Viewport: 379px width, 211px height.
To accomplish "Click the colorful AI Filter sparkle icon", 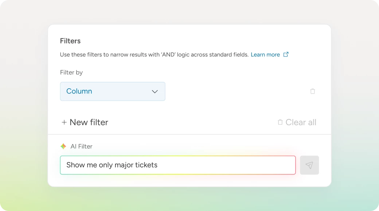I will point(63,146).
